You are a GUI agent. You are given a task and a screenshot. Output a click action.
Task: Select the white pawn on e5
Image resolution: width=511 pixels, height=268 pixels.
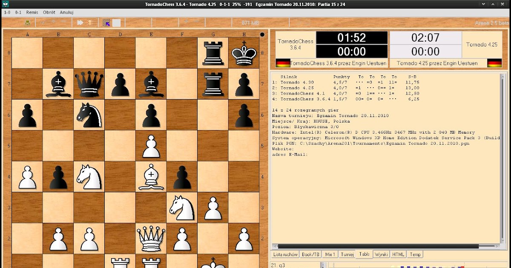[151, 146]
